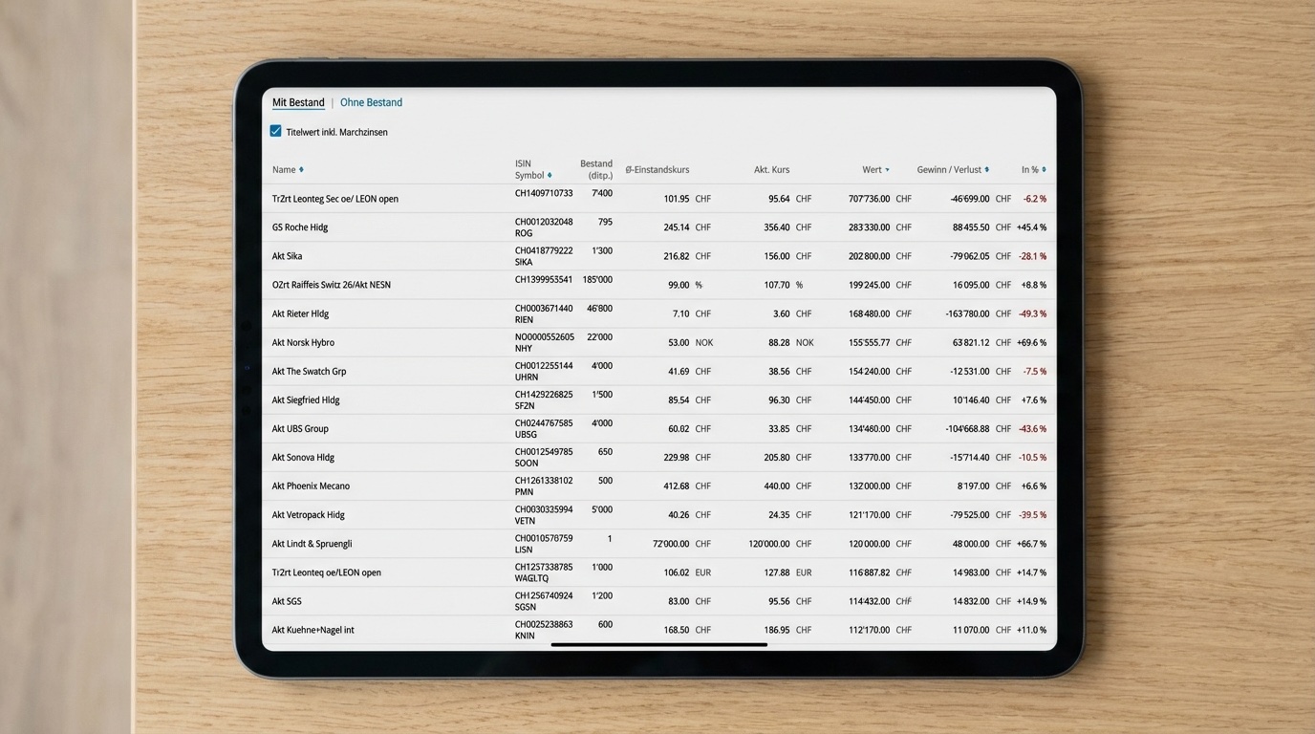Screen dimensions: 1315x734
Task: Click the home indicator bar at screen bottom
Action: point(659,645)
